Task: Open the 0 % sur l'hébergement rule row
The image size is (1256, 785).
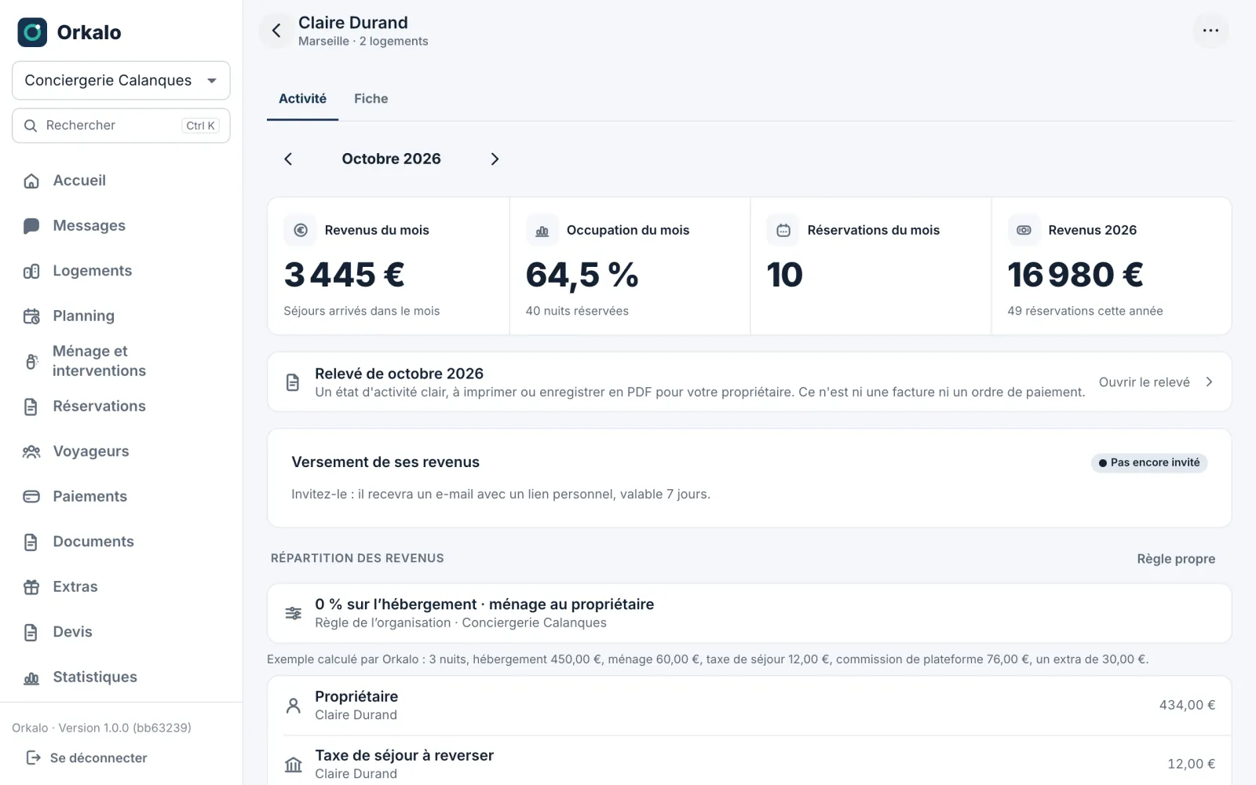Action: point(749,613)
